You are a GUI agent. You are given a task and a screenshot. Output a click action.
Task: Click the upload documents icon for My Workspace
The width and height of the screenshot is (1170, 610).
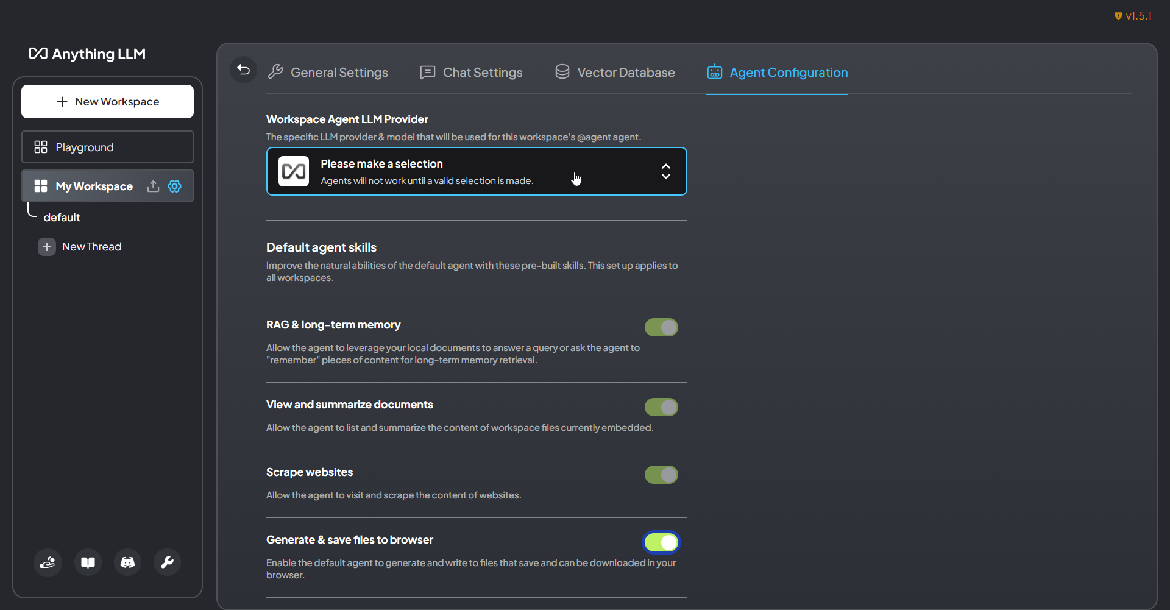point(153,186)
